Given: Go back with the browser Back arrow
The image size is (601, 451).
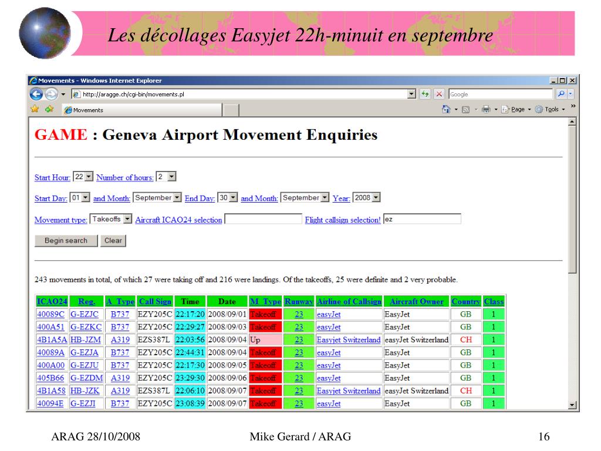Looking at the screenshot, I should pyautogui.click(x=36, y=94).
